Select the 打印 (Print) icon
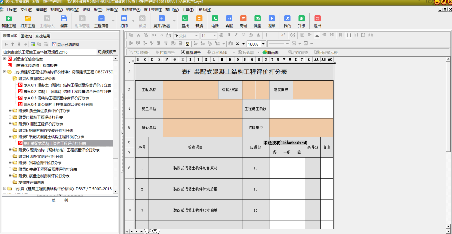This screenshot has height=234, width=452. (x=124, y=21)
